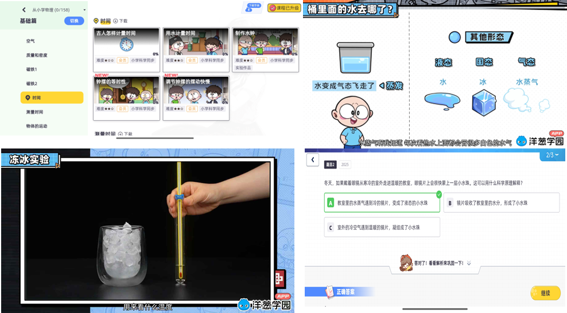
Task: Open the 从小学物理 course dropdown
Action: [x=84, y=10]
